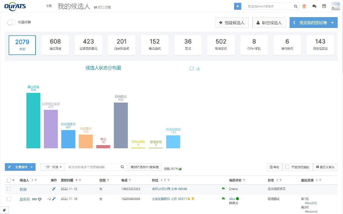The image size is (343, 214).
Task: Click the edit pencil icon for 权奥
Action: pos(54,189)
